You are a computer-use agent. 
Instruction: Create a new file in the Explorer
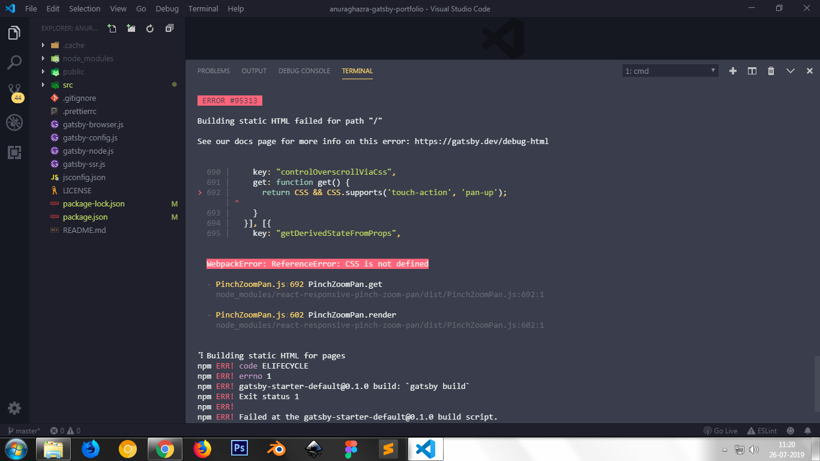[x=112, y=28]
